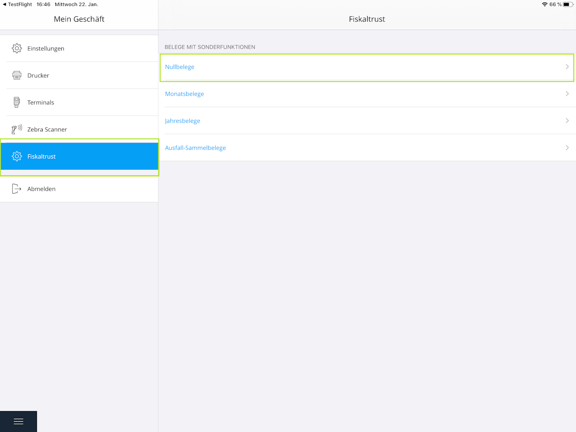
Task: Expand the Monatsbelege row chevron
Action: tap(567, 94)
